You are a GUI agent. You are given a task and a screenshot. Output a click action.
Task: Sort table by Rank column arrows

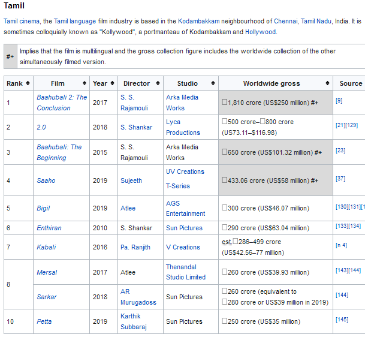(x=29, y=83)
